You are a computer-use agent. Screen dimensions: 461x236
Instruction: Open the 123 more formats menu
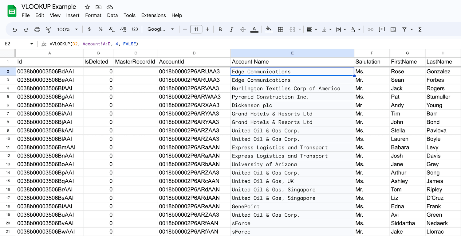coord(135,29)
